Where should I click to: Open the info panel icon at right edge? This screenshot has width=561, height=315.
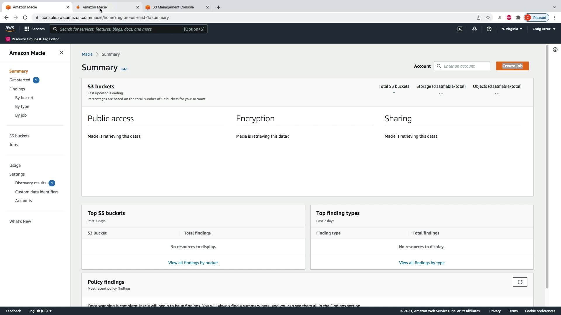555,50
